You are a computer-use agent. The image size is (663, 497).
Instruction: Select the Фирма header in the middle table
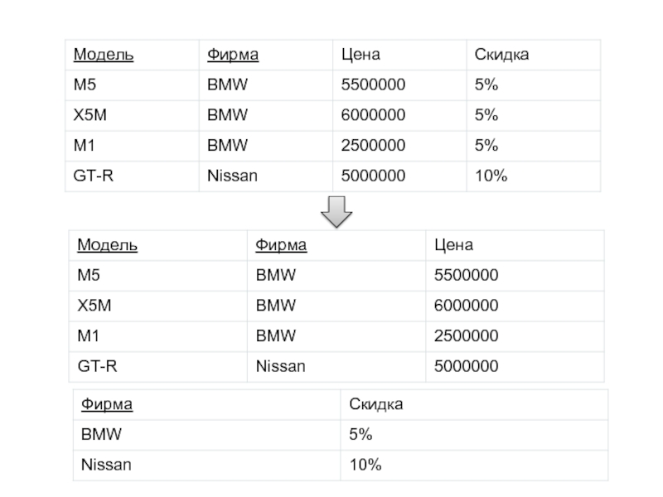click(x=281, y=246)
